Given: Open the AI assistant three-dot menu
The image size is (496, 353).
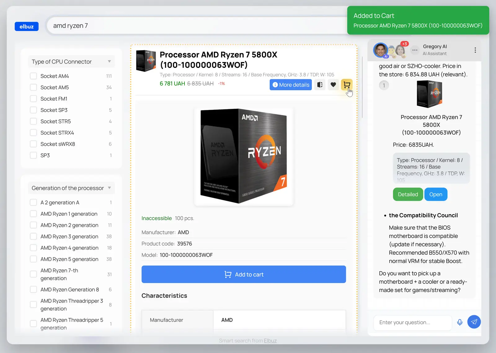Looking at the screenshot, I should (475, 50).
